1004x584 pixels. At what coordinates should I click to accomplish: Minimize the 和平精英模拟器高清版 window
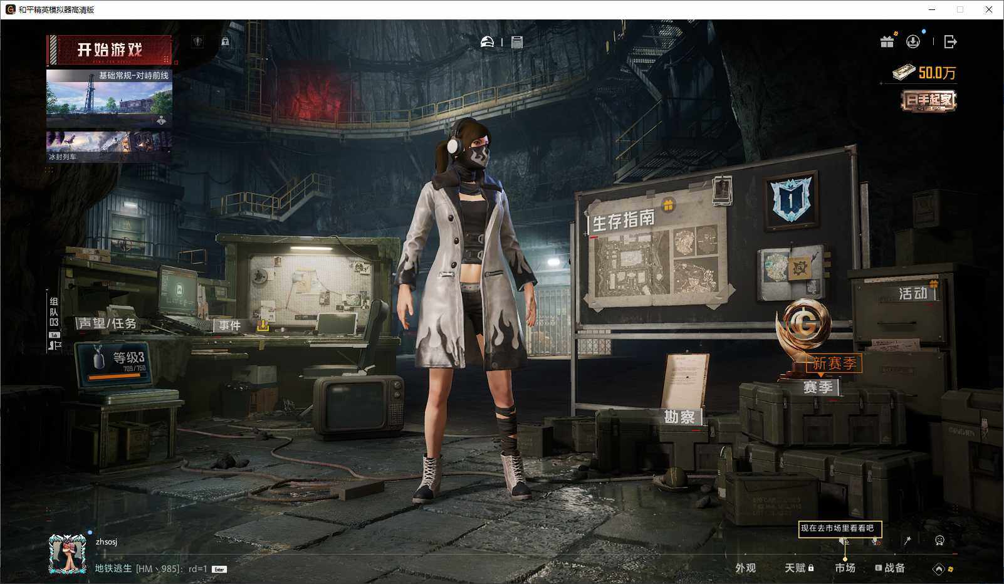click(933, 9)
